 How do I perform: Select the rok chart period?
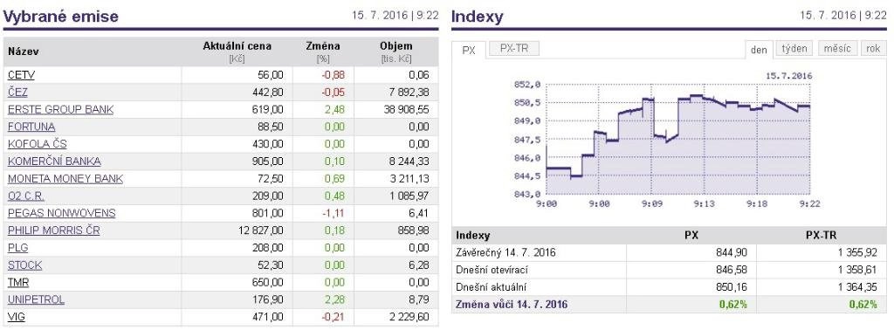pyautogui.click(x=873, y=48)
